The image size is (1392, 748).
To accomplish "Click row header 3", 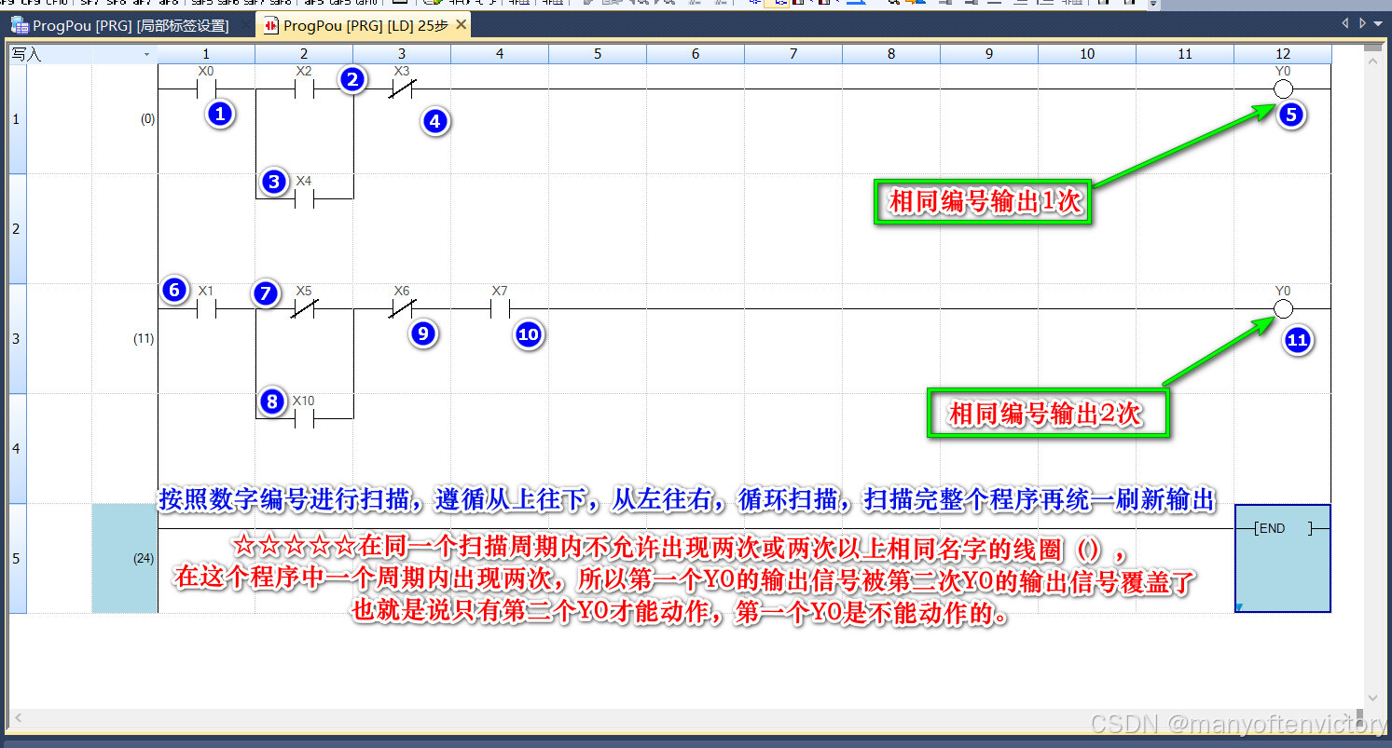I will (x=18, y=338).
